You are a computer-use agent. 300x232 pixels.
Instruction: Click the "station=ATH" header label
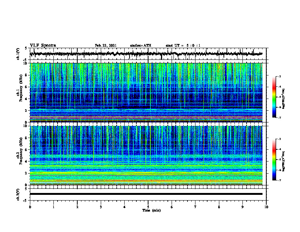(x=141, y=45)
